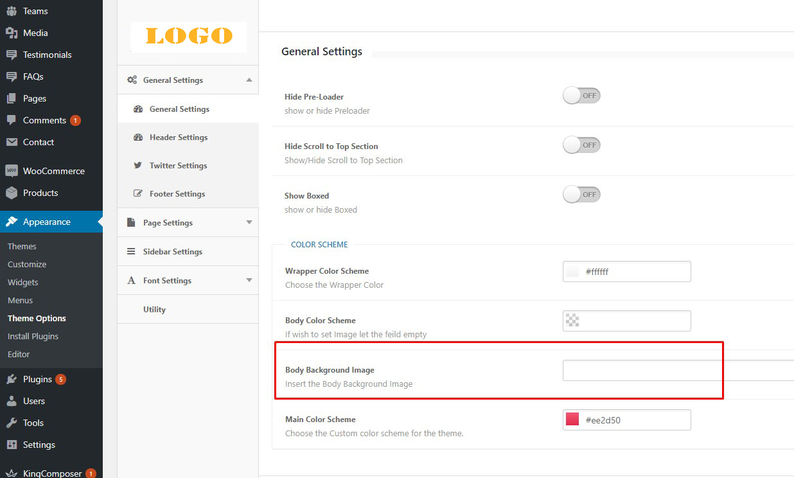Viewport: 794px width, 478px height.
Task: Go to Install Plugins page
Action: [x=33, y=336]
